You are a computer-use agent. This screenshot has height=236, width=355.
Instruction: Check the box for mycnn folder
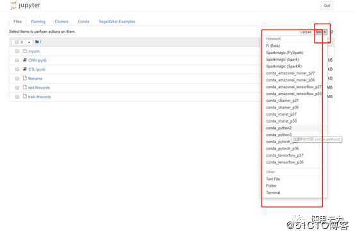[17, 51]
